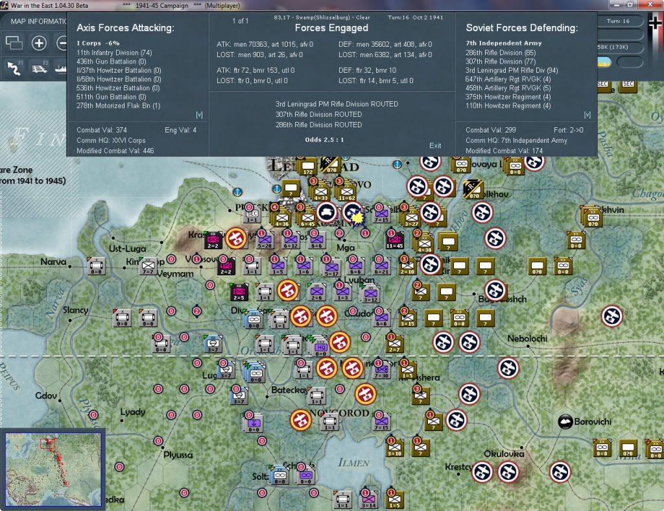
Task: Click 3rd Leningrad PM Rifle Div (94) entry
Action: coord(512,70)
